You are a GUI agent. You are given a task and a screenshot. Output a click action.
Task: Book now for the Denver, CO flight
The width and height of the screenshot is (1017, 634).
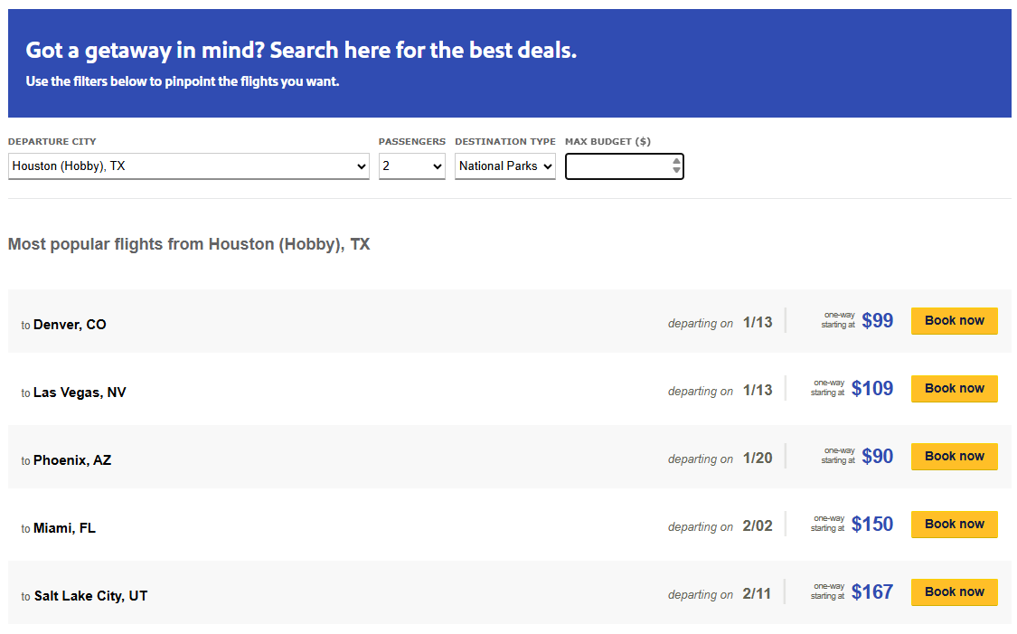tap(954, 320)
